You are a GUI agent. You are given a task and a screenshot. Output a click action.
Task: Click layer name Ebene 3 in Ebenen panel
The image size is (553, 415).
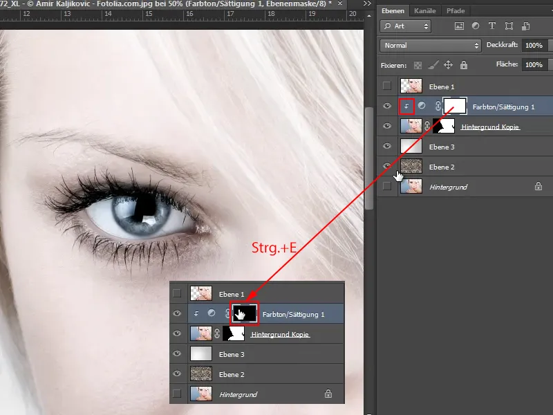pos(442,147)
